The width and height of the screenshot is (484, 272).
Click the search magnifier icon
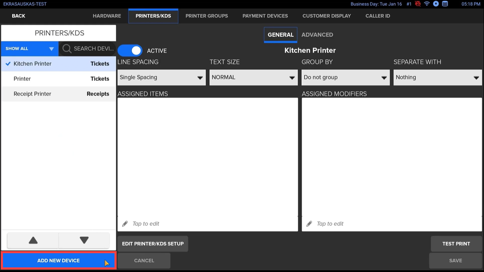tap(67, 49)
